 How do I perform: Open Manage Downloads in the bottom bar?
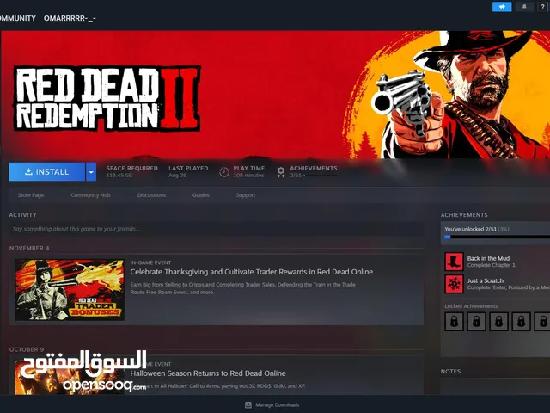(x=277, y=405)
